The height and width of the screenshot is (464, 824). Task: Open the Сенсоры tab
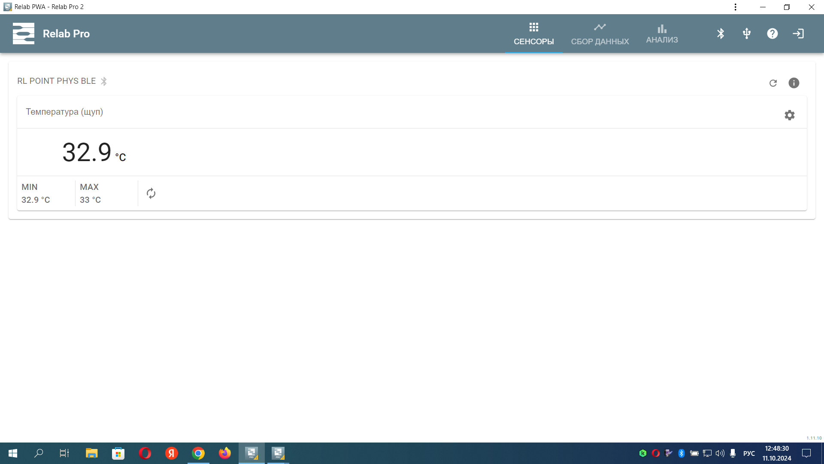(x=533, y=34)
